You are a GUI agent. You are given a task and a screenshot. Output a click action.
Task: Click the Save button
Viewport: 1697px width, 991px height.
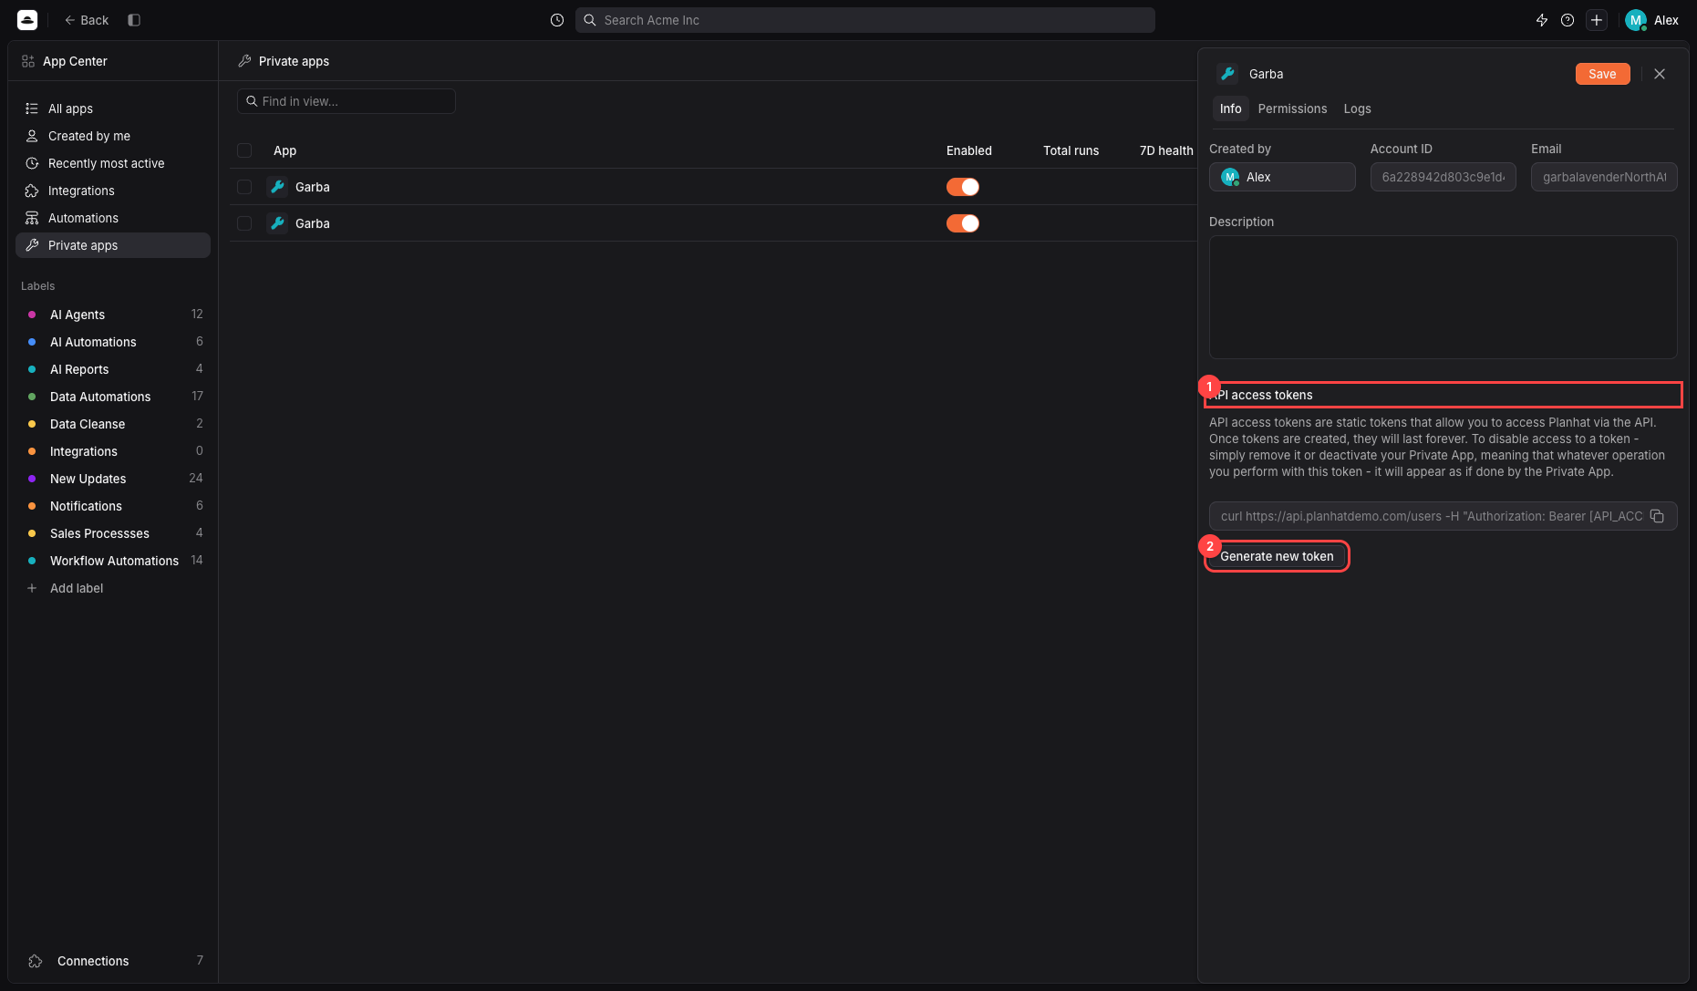(1602, 74)
